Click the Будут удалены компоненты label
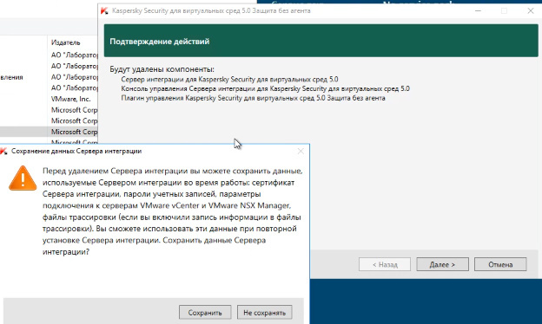The height and width of the screenshot is (324, 542). 162,69
